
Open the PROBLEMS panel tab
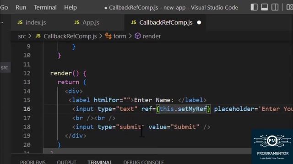pyautogui.click(x=33, y=162)
